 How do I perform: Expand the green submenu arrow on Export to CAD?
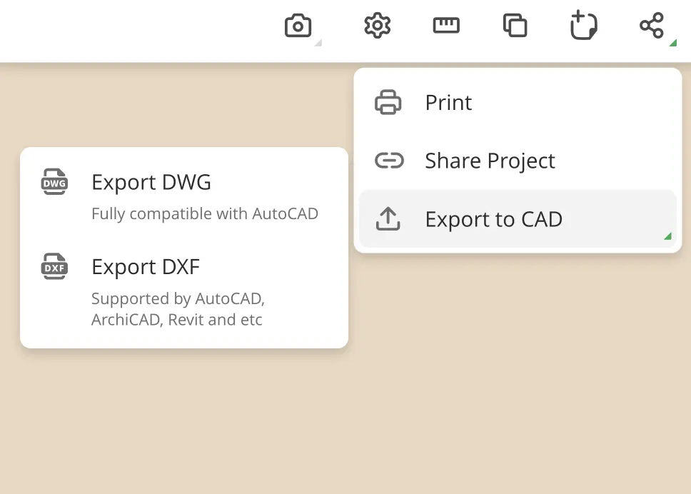pos(667,236)
